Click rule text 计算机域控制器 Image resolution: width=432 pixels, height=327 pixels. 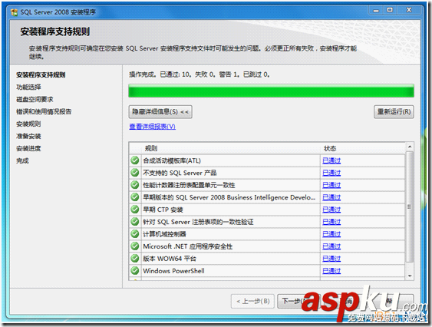(164, 234)
